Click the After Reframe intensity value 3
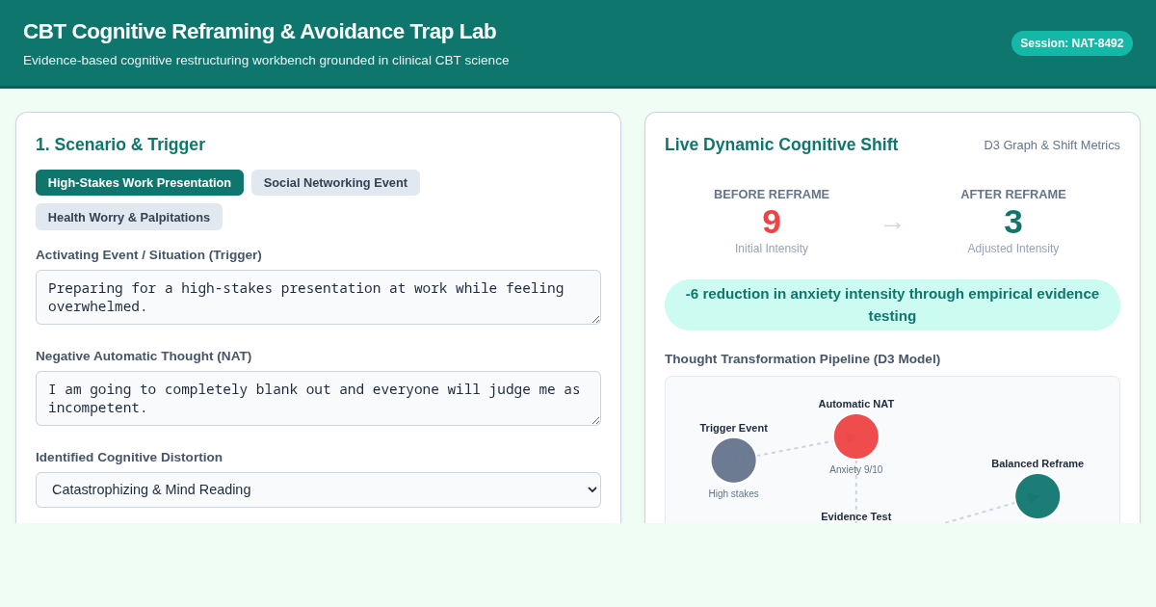This screenshot has width=1156, height=607. pyautogui.click(x=1013, y=222)
